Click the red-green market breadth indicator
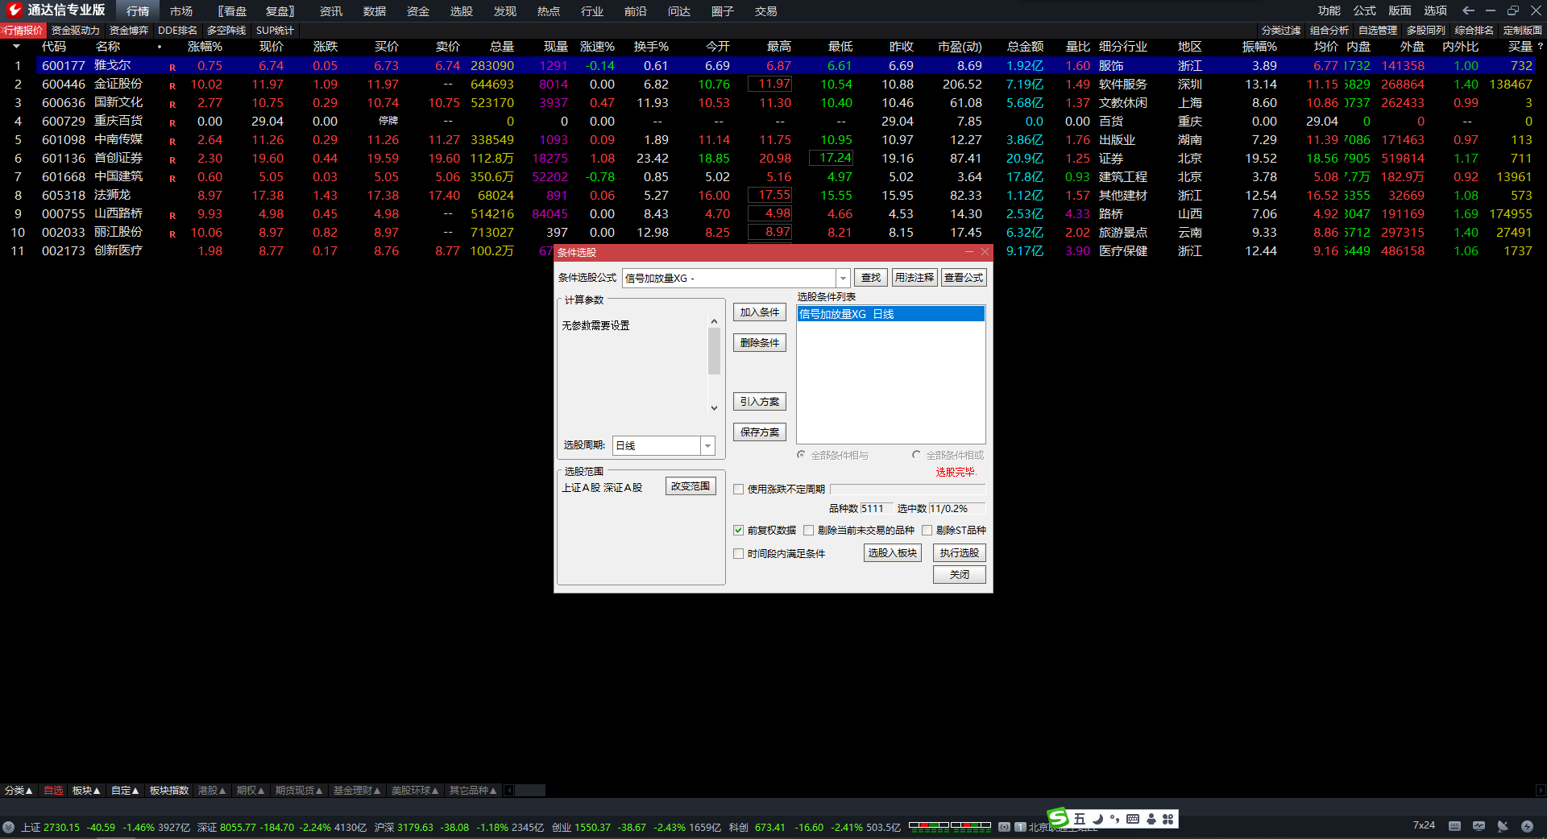This screenshot has width=1547, height=839. point(950,825)
